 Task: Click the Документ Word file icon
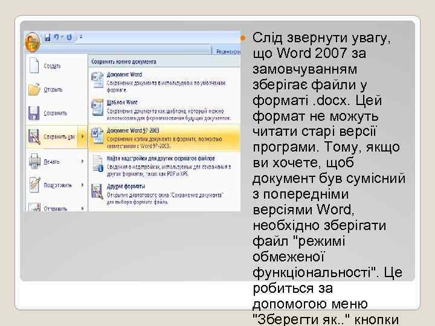(x=97, y=80)
